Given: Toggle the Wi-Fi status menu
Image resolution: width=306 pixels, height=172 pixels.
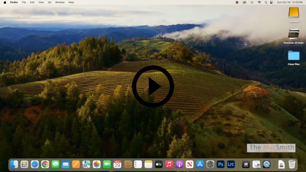Looking at the screenshot, I should [x=259, y=2].
